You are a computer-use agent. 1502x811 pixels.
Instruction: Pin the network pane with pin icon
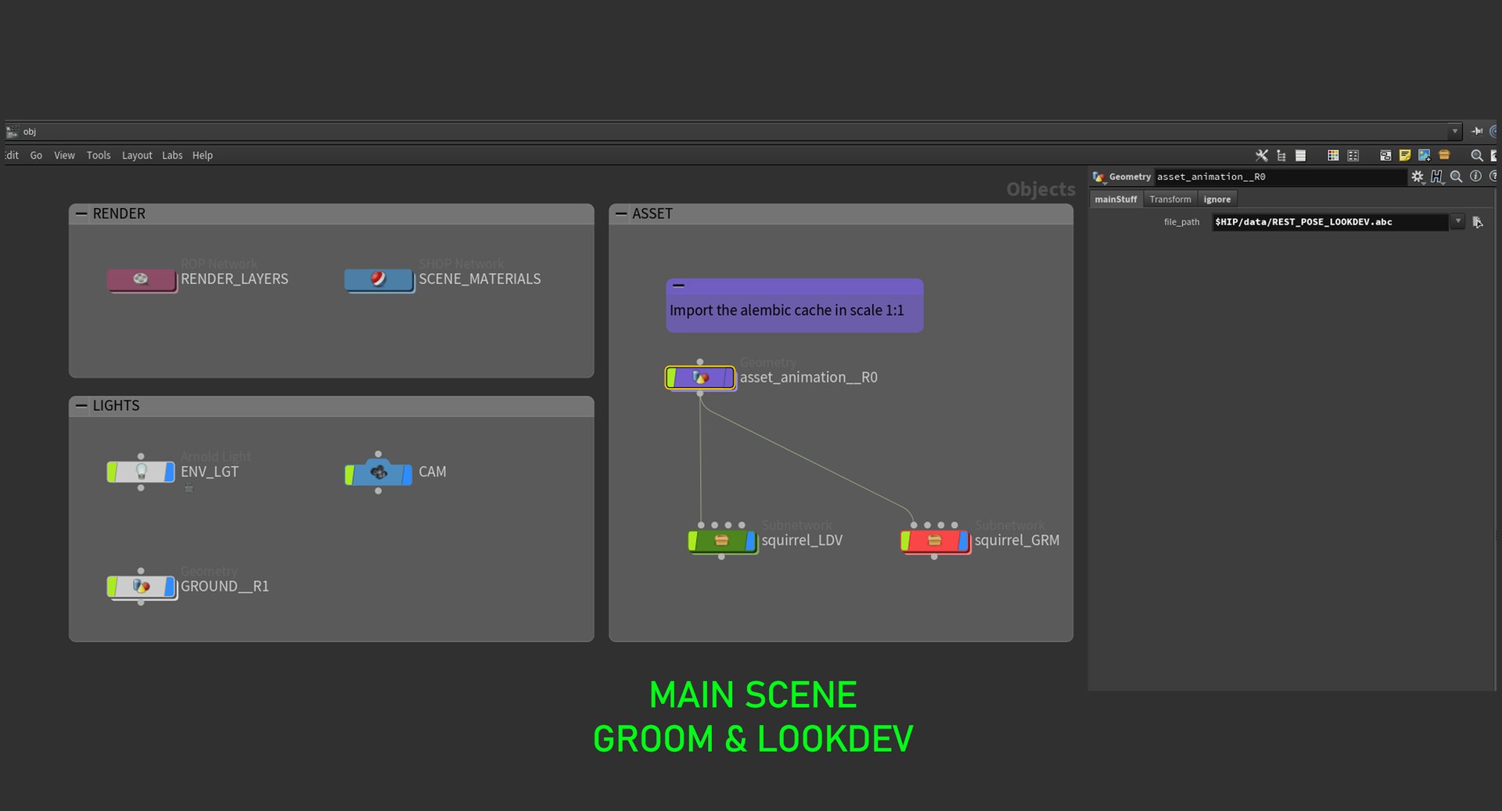click(1477, 131)
